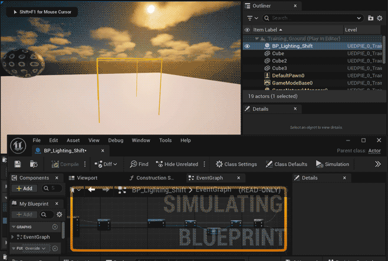Click Add in the Components panel
The height and width of the screenshot is (261, 388).
point(24,188)
